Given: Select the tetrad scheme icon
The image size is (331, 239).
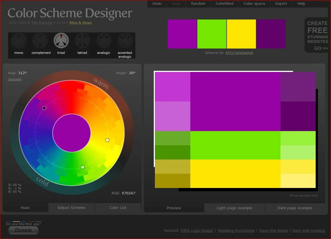Looking at the screenshot, I should tap(82, 41).
